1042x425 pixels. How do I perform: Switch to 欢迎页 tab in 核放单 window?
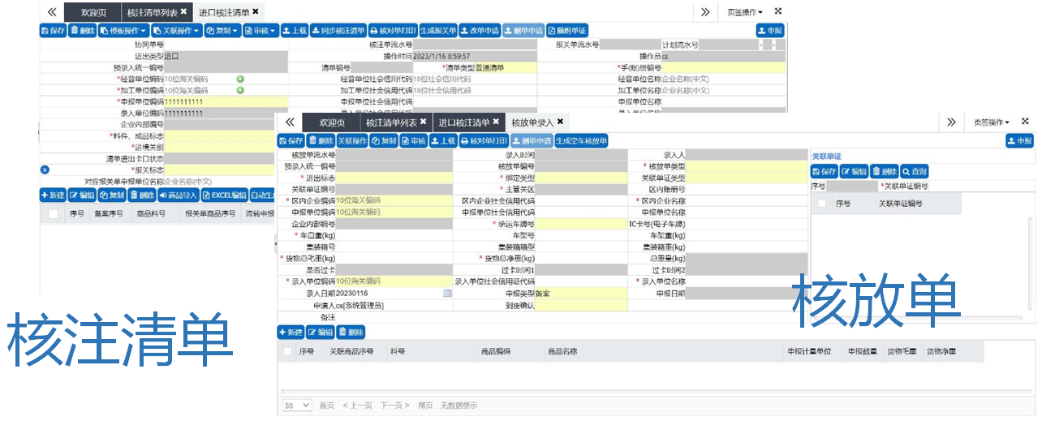331,122
